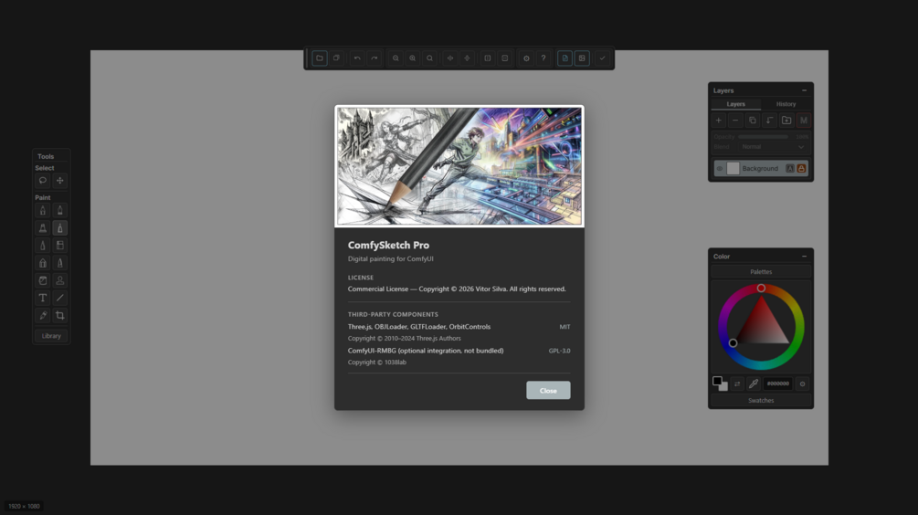Select the Lasso selection tool
Image resolution: width=918 pixels, height=515 pixels.
[43, 181]
